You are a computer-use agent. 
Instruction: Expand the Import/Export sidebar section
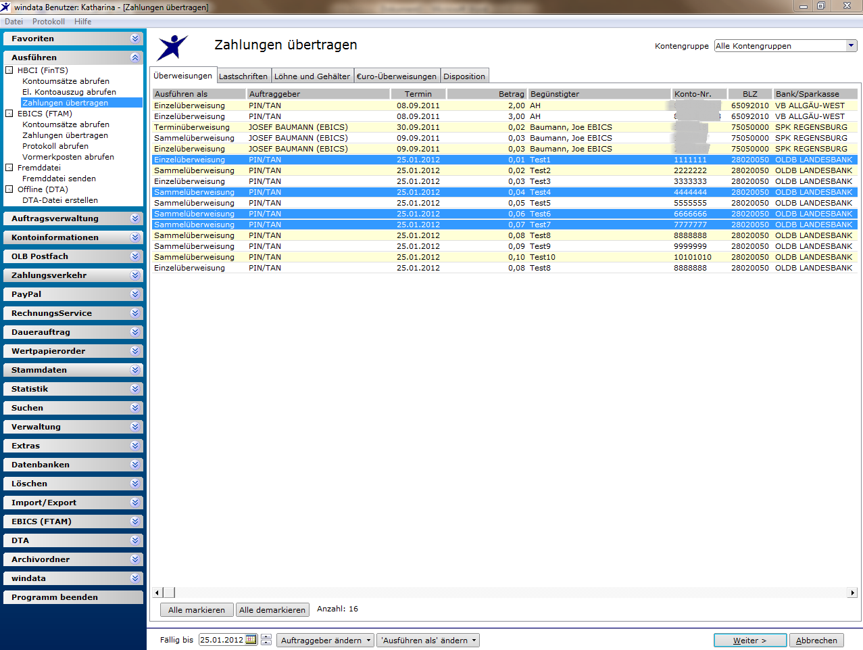coord(73,503)
